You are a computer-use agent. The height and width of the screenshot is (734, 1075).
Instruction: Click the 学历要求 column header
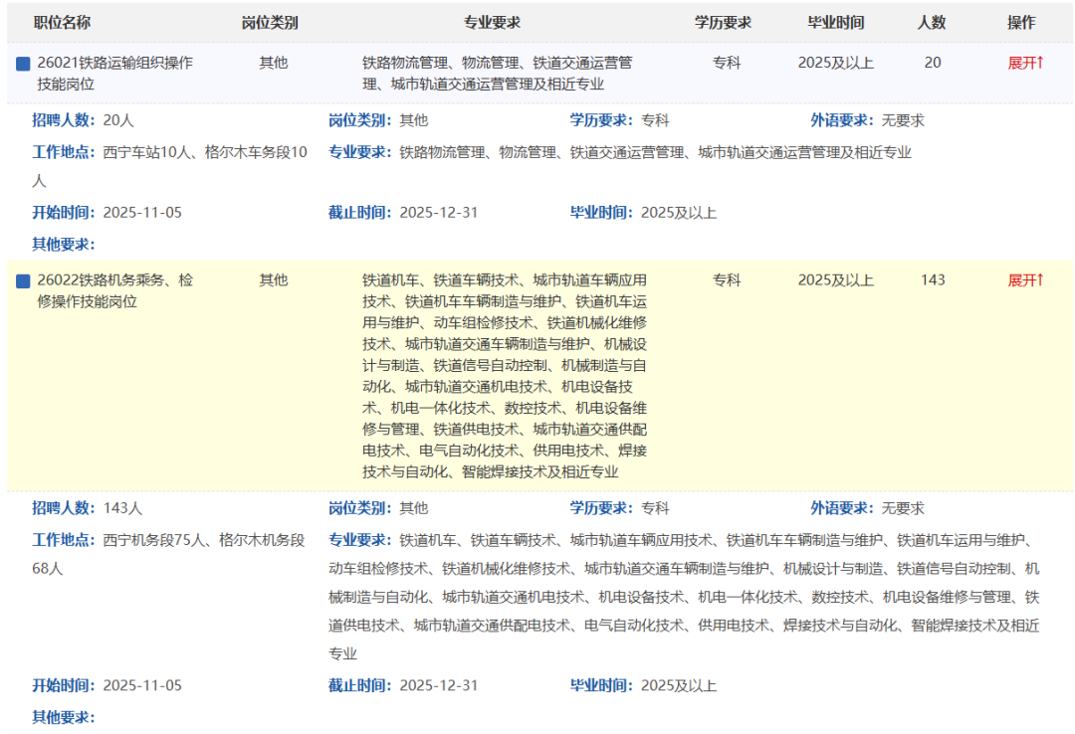point(723,22)
